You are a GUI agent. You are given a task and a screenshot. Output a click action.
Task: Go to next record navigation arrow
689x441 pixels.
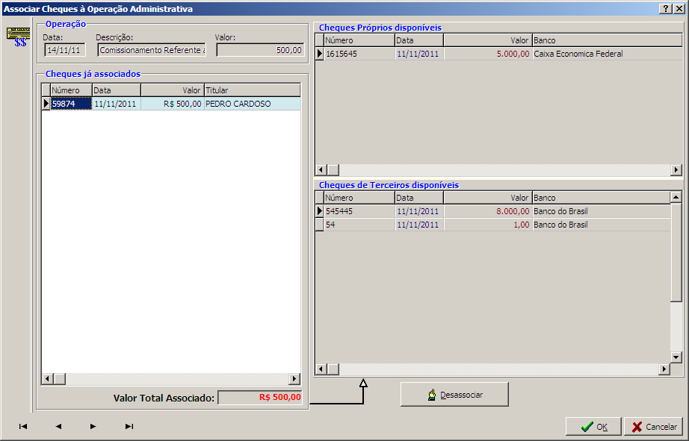click(x=93, y=426)
